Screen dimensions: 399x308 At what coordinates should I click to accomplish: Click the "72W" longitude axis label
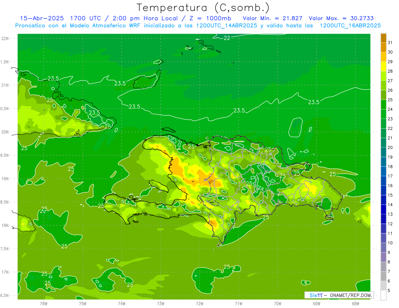point(199,303)
